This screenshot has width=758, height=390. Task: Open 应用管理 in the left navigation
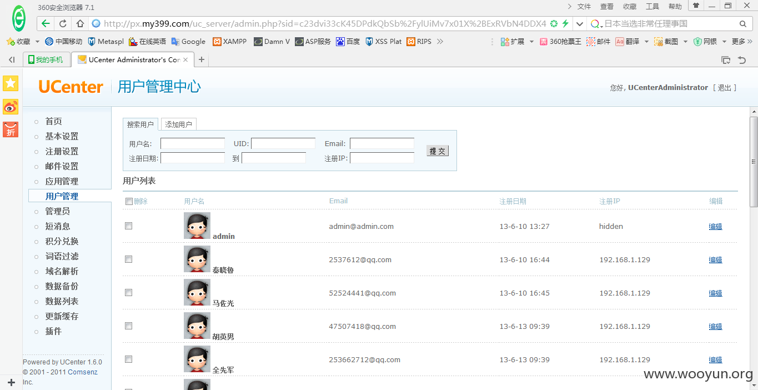62,181
